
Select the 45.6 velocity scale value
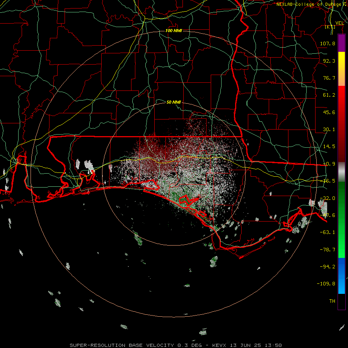point(329,112)
